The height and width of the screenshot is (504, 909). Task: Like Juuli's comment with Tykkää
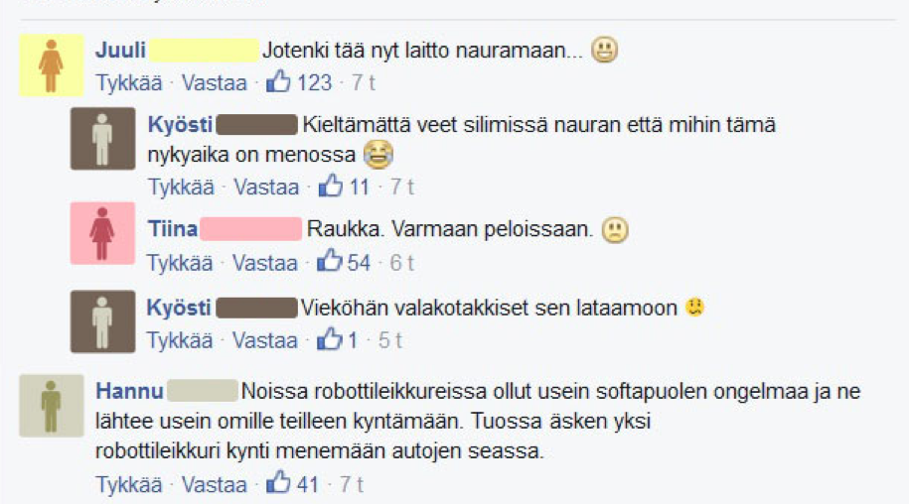[x=129, y=82]
